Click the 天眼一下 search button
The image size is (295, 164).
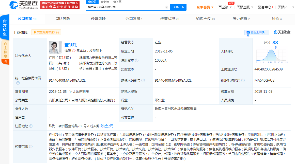(x=178, y=7)
